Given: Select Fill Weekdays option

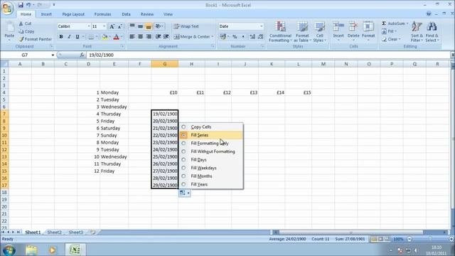Looking at the screenshot, I should point(211,168).
